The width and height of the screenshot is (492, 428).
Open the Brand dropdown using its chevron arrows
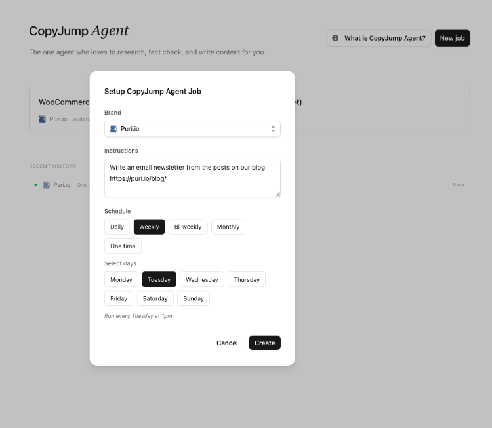[274, 129]
